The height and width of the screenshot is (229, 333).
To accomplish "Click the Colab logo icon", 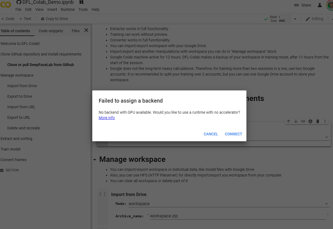I will [x=5, y=5].
